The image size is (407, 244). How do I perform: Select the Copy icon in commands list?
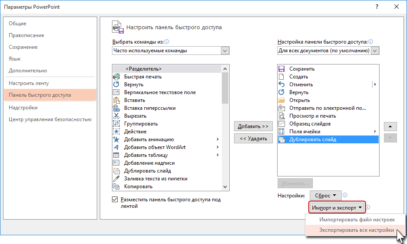(116, 186)
